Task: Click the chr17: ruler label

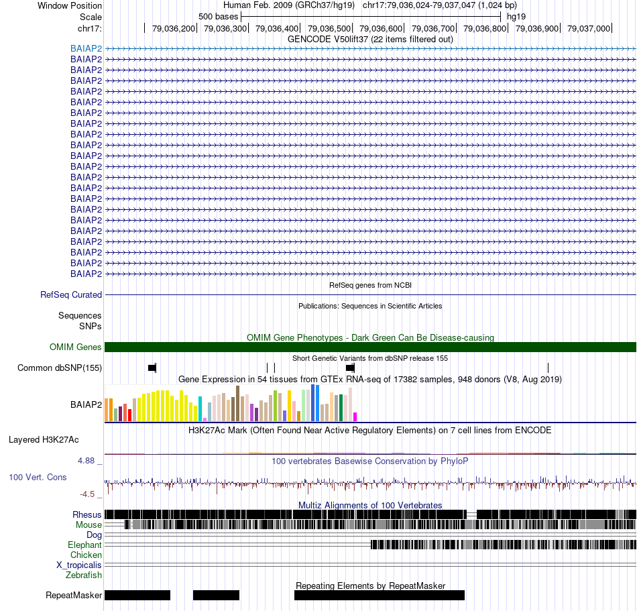Action: point(89,28)
